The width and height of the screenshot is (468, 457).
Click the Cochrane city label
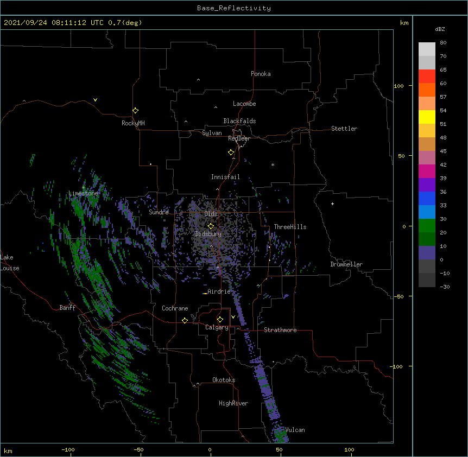(x=175, y=308)
